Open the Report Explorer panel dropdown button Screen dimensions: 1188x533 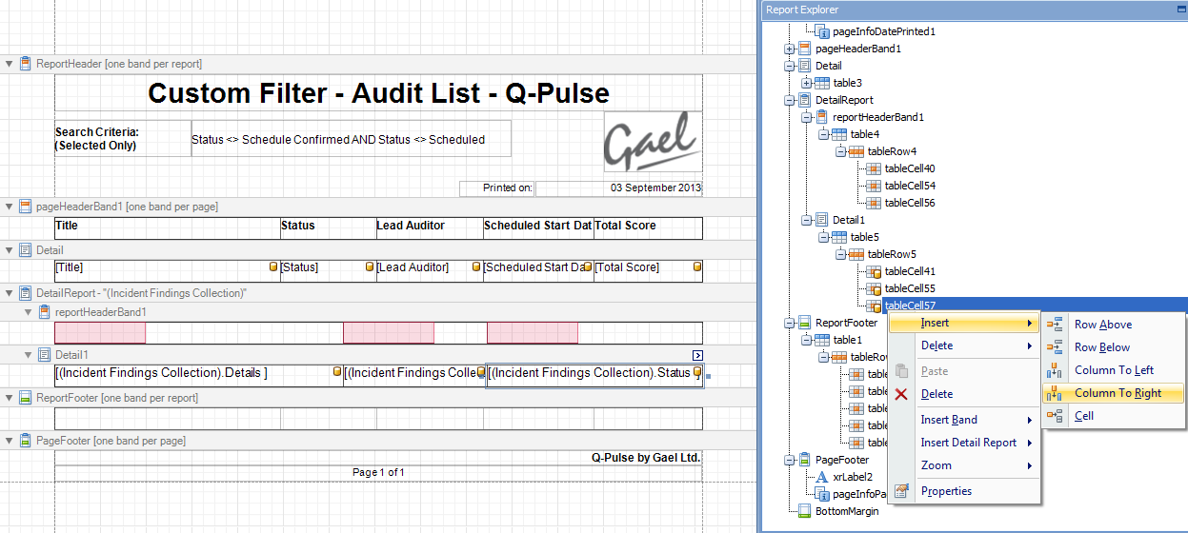[x=1181, y=10]
